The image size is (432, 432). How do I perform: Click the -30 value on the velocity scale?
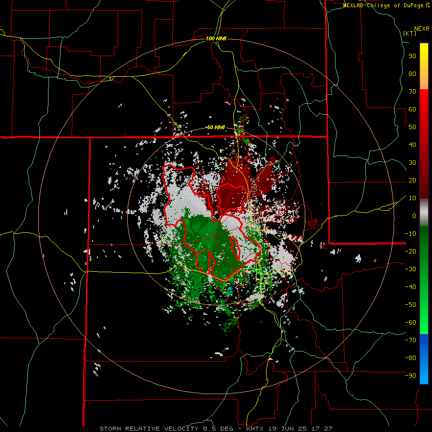(x=410, y=269)
